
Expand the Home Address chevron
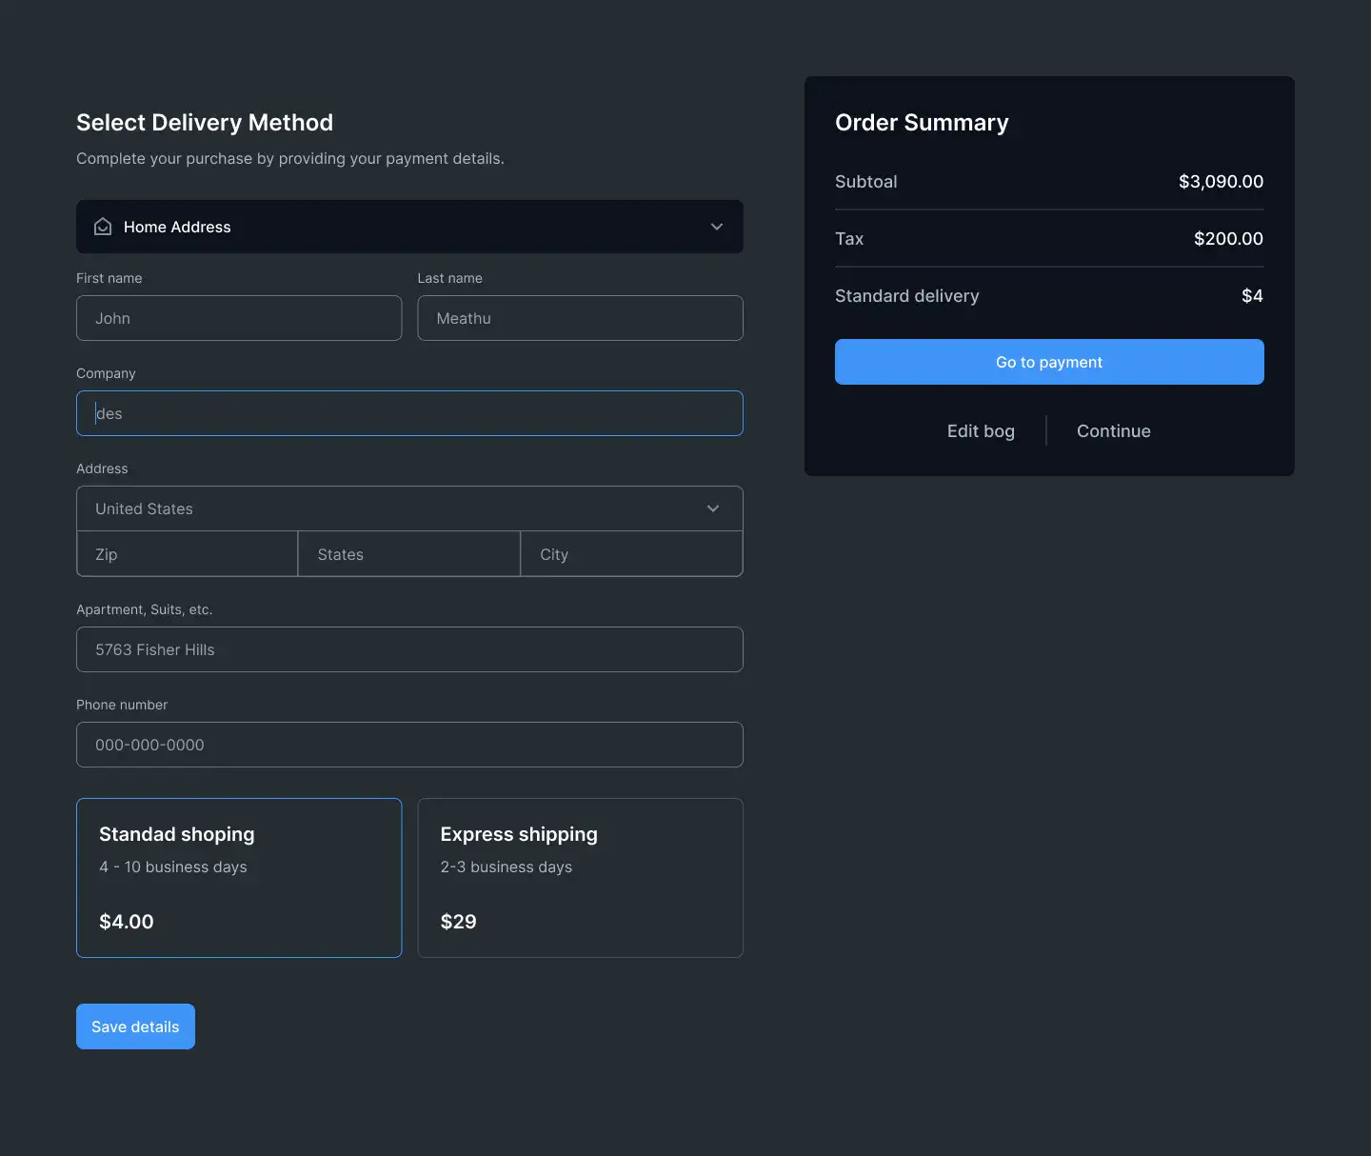click(x=717, y=227)
